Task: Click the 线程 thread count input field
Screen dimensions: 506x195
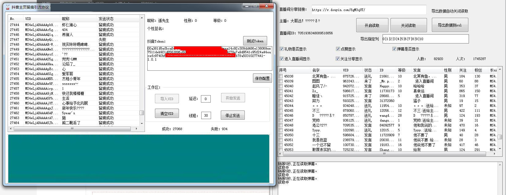Action: coord(206,115)
